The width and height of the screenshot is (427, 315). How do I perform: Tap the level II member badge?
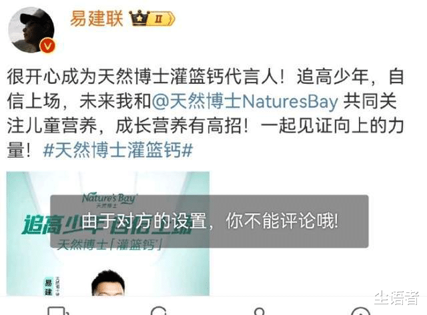point(161,19)
